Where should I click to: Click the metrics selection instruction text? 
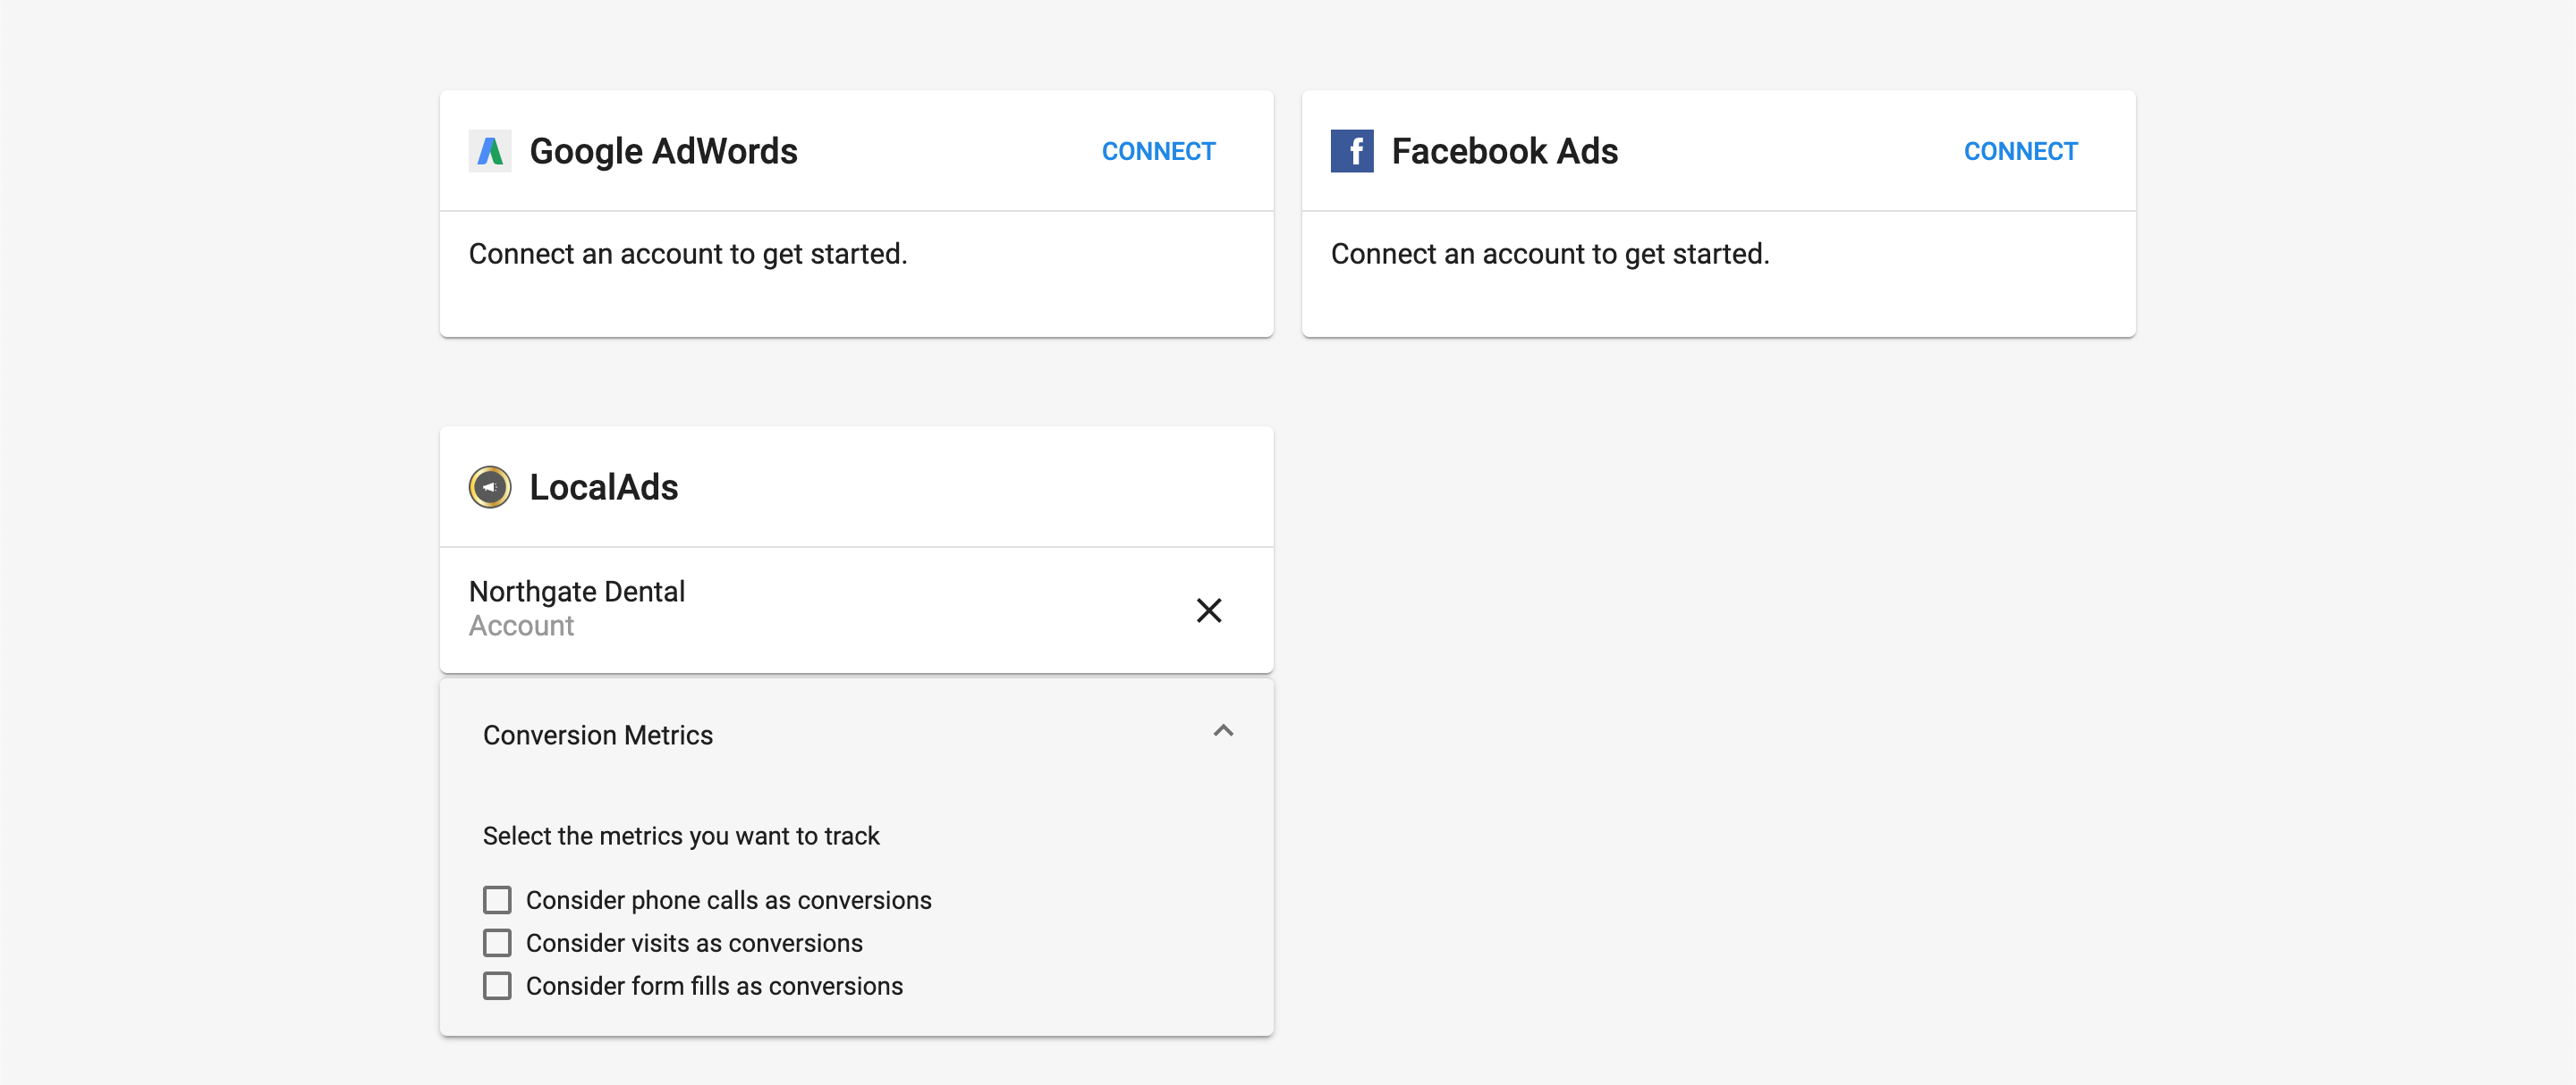tap(681, 837)
